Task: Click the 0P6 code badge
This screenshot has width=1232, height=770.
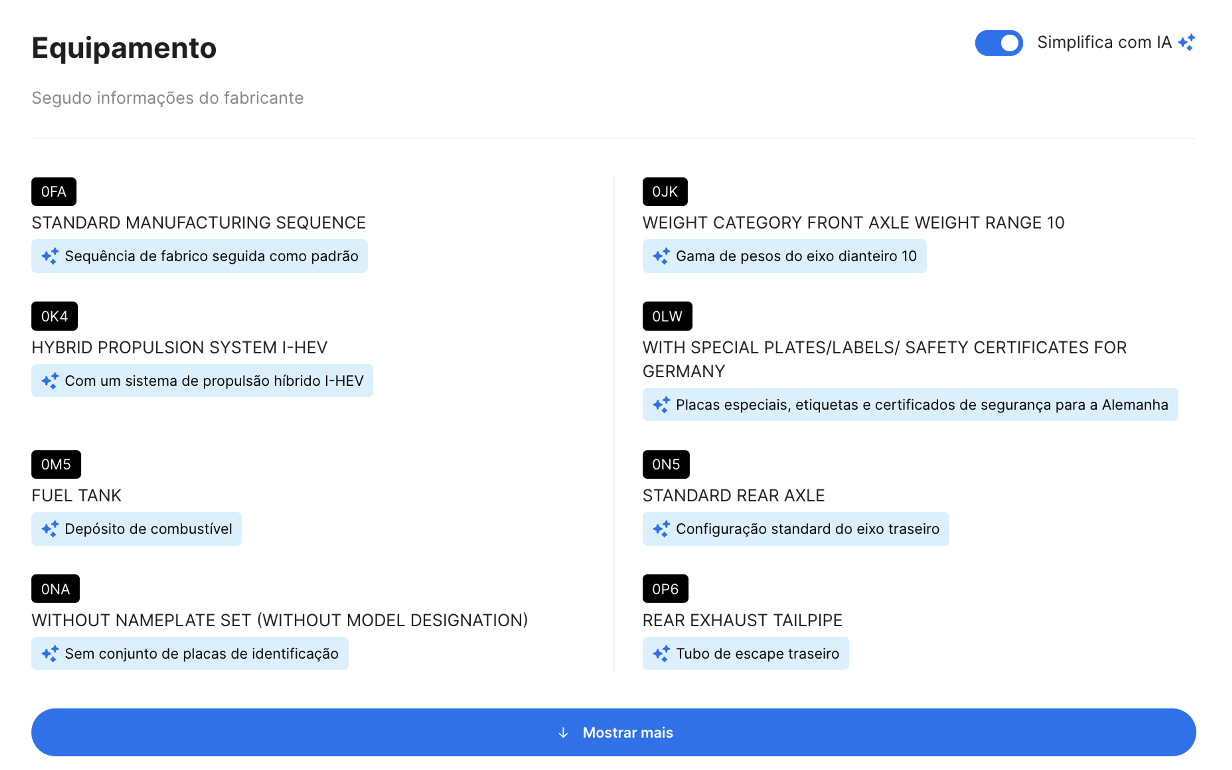Action: (x=665, y=589)
